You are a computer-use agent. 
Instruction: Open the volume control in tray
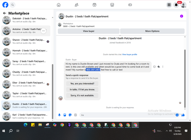pyautogui.click(x=170, y=131)
